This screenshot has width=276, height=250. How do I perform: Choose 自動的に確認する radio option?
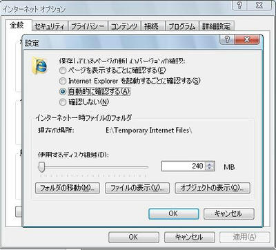coord(63,92)
